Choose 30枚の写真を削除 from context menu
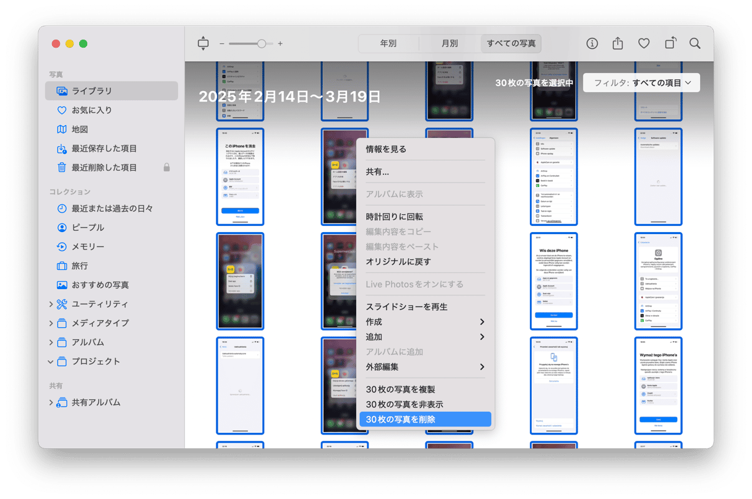 coord(425,419)
